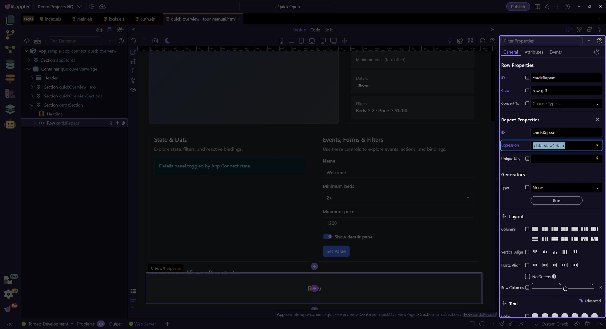606x329 pixels.
Task: Adjust the Row Columns slider handle
Action: (x=565, y=289)
